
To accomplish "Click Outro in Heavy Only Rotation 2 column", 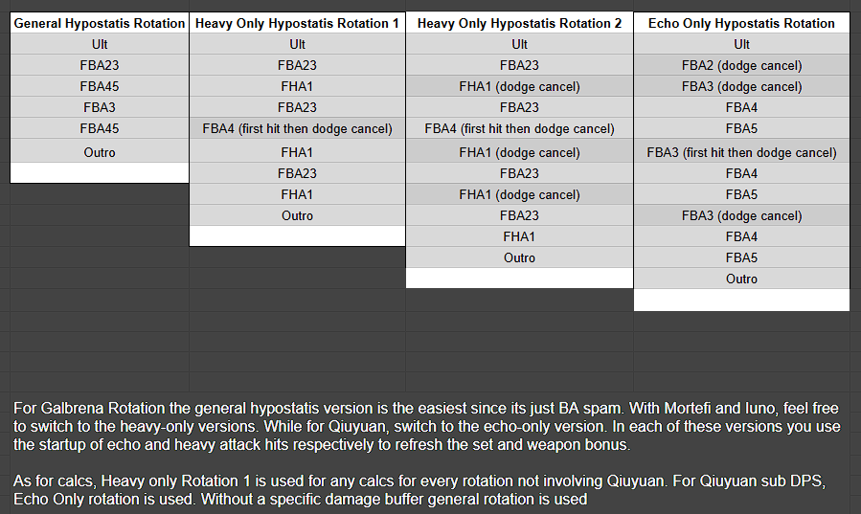I will 519,257.
